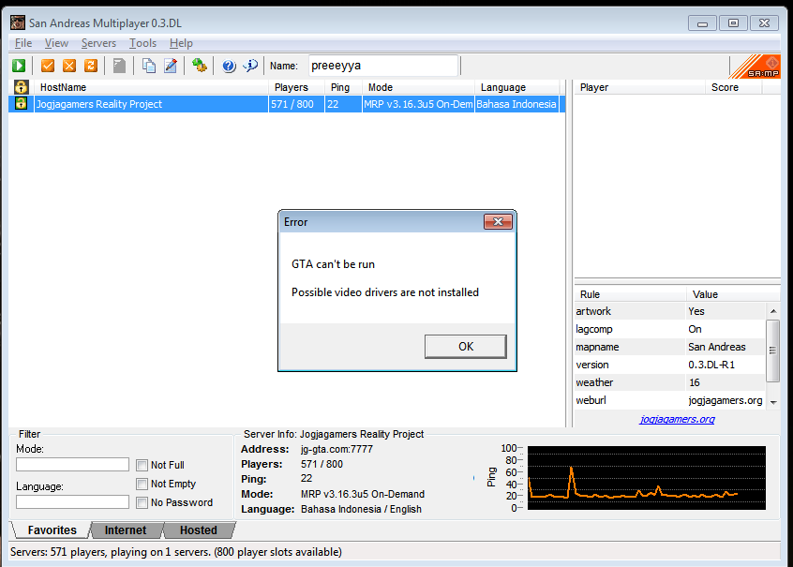The height and width of the screenshot is (567, 793).
Task: Click the Copy Server Info icon
Action: pyautogui.click(x=149, y=66)
